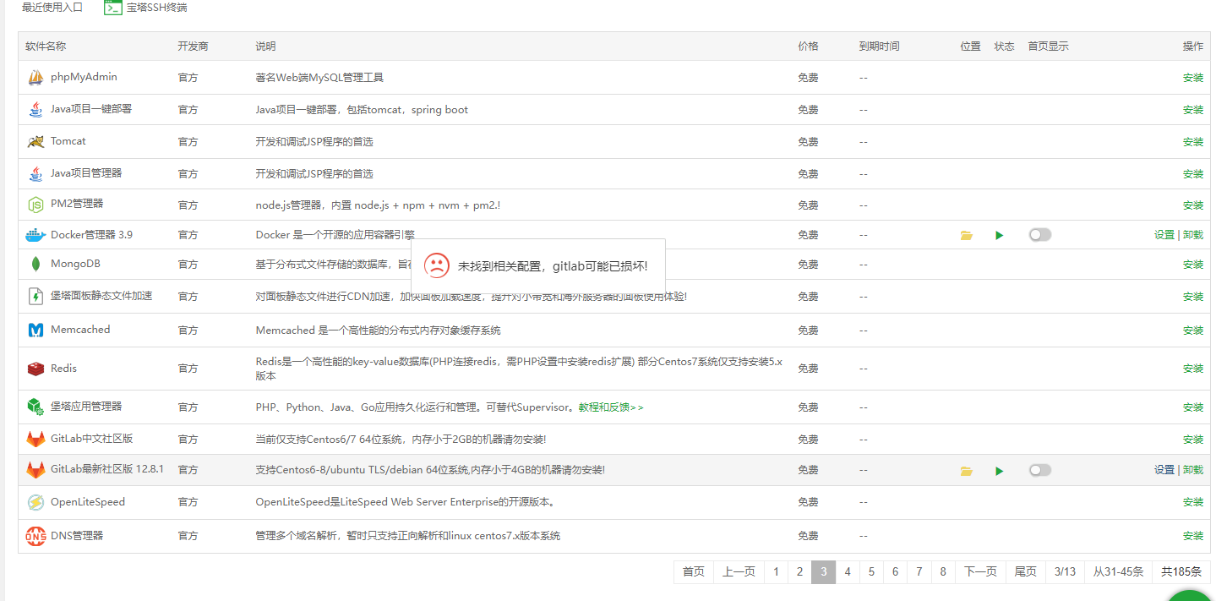
Task: Click the GitLab最新社区版 fox icon
Action: point(35,470)
